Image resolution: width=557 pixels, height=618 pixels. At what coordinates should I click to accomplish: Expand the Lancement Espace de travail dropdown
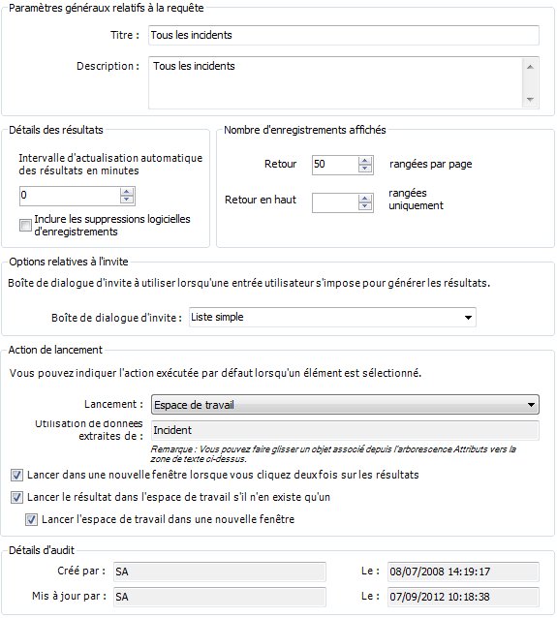pos(531,405)
